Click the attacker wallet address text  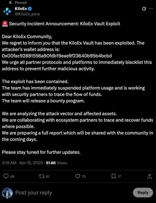[x=57, y=56]
